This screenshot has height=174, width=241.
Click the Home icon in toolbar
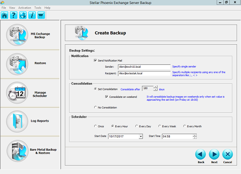coord(5,15)
